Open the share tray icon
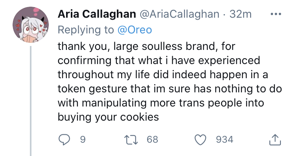Image resolution: width=295 pixels, height=156 pixels. click(275, 139)
